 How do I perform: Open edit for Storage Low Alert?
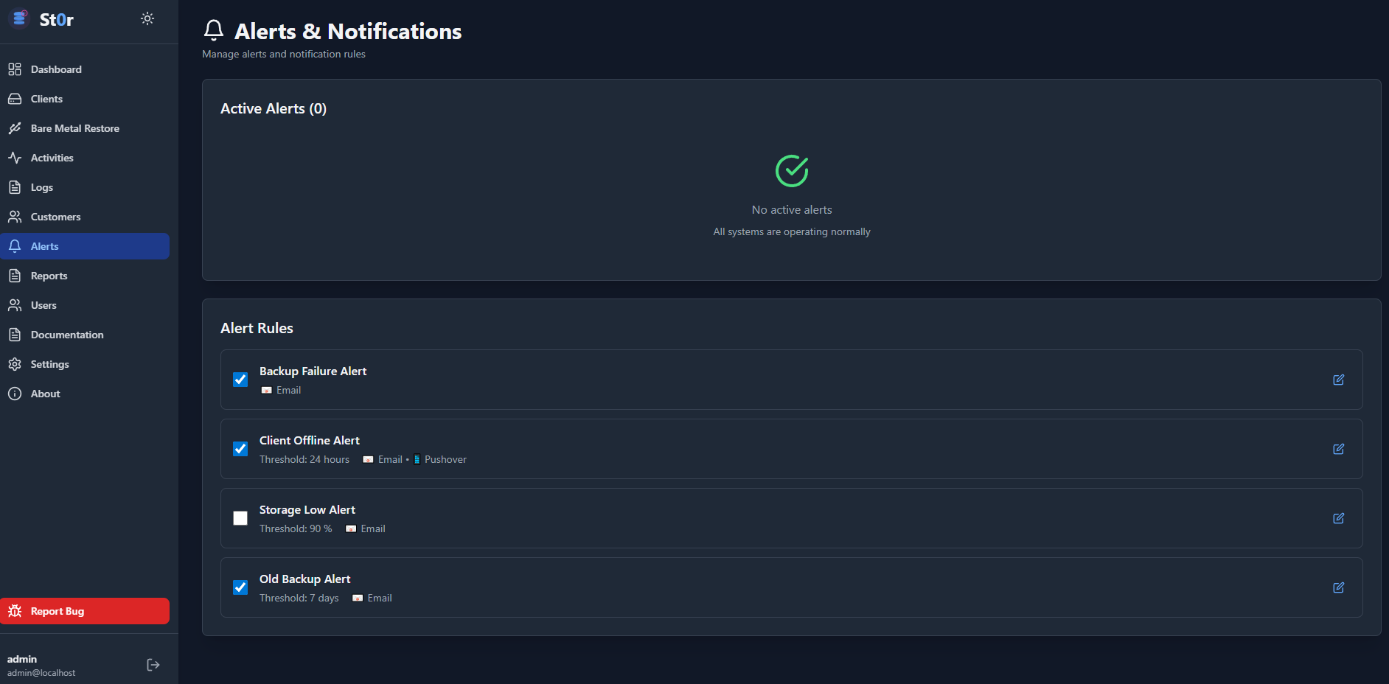(1338, 518)
